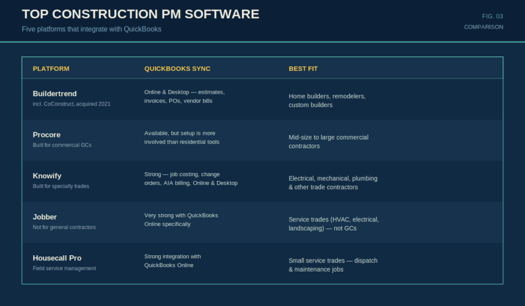The image size is (525, 306).
Task: Click the 'Available, but setup is more involved' cell
Action: point(182,137)
